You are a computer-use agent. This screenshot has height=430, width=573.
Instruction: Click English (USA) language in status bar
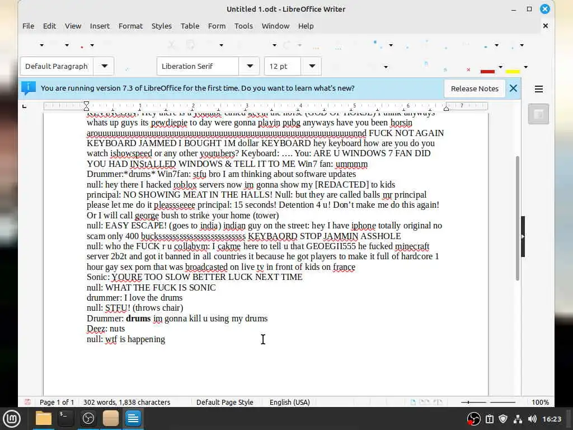[289, 402]
